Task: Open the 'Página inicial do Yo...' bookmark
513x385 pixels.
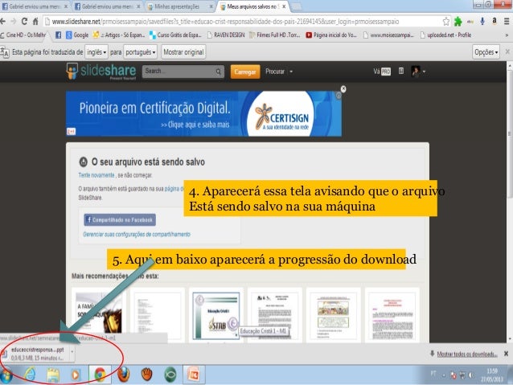Action: point(331,35)
